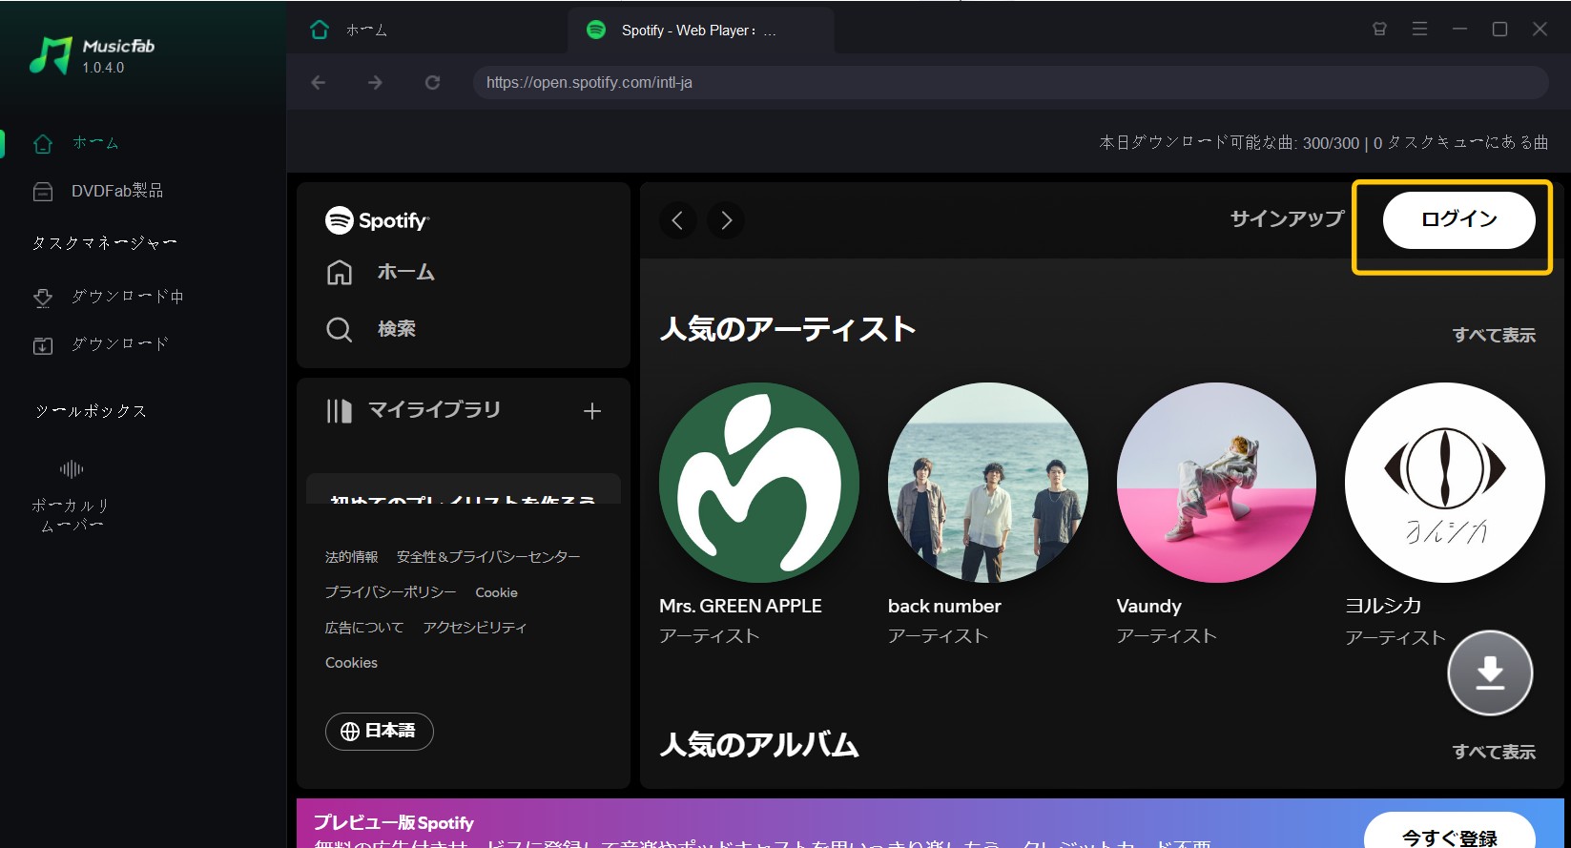Image resolution: width=1571 pixels, height=848 pixels.
Task: Open Vaundy artist image
Action: 1216,483
